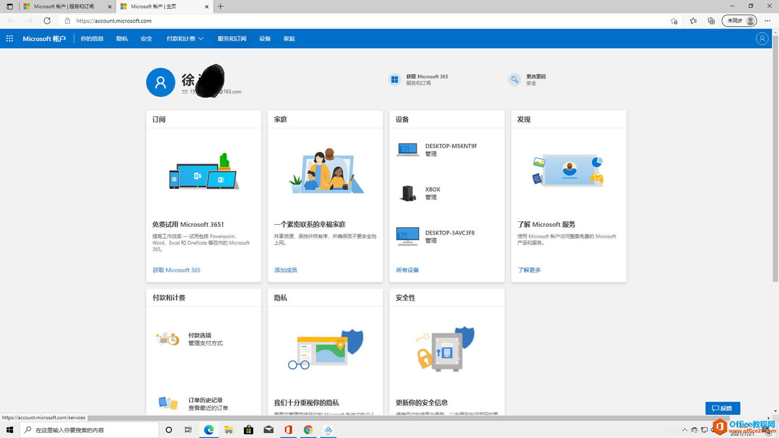
Task: Click Microsoft Edge on the taskbar
Action: pyautogui.click(x=209, y=430)
